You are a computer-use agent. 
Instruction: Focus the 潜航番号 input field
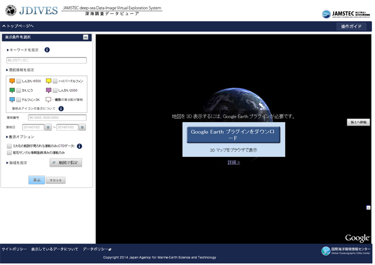57,118
